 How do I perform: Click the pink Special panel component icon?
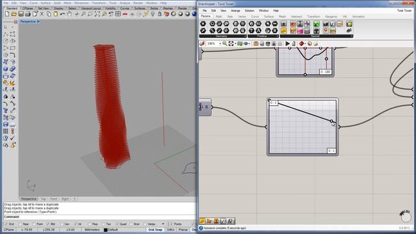point(300,31)
